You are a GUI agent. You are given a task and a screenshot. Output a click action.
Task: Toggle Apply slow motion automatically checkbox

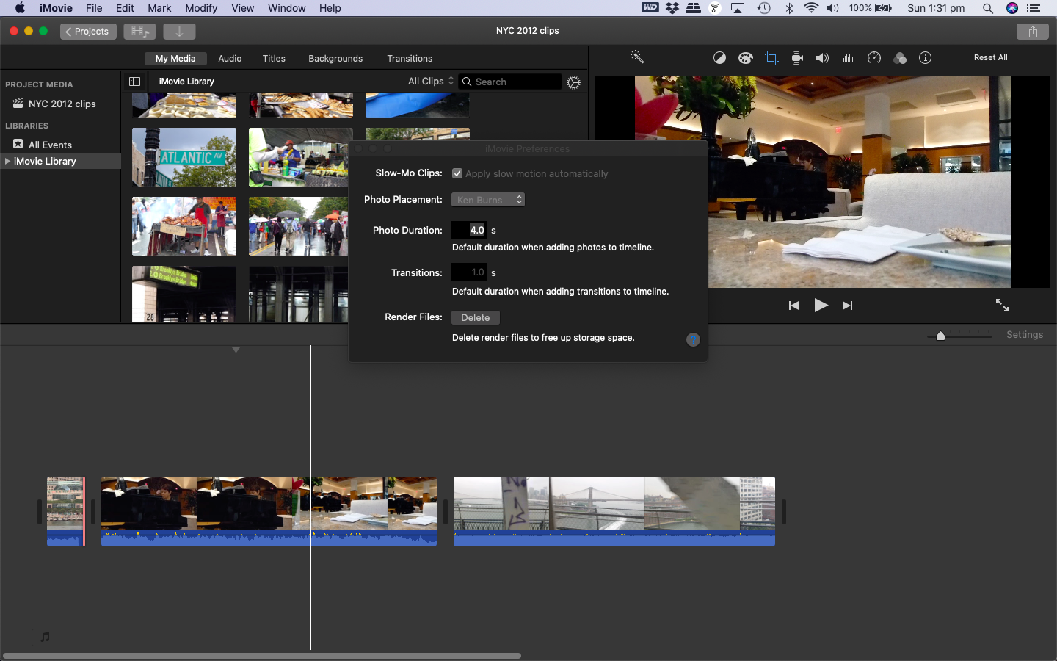(457, 173)
